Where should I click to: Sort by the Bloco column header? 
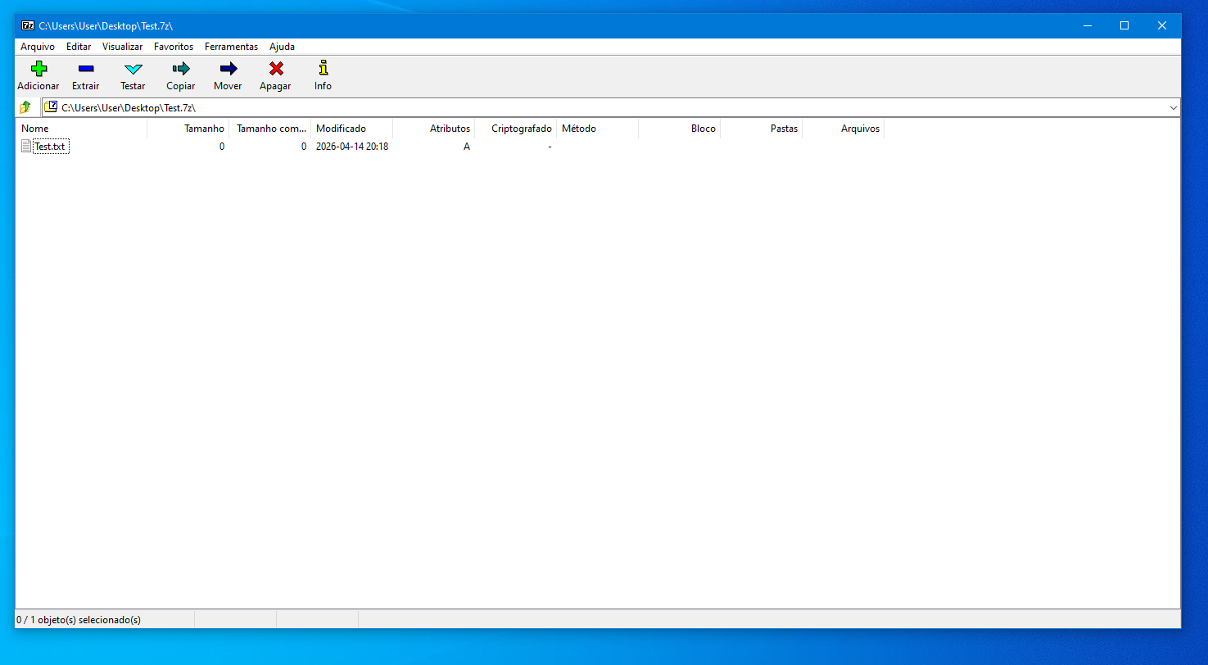tap(680, 129)
